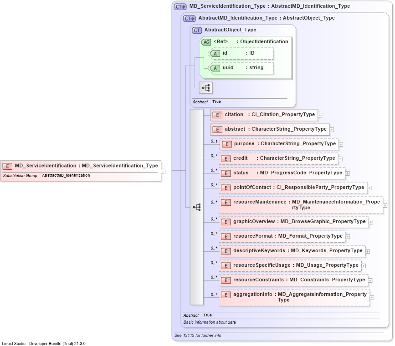This screenshot has height=346, width=395.
Task: Click the E icon of graphicOverview element
Action: [x=226, y=222]
